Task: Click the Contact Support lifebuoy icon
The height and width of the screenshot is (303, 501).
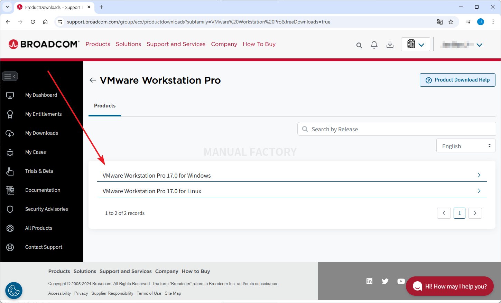Action: pyautogui.click(x=10, y=247)
